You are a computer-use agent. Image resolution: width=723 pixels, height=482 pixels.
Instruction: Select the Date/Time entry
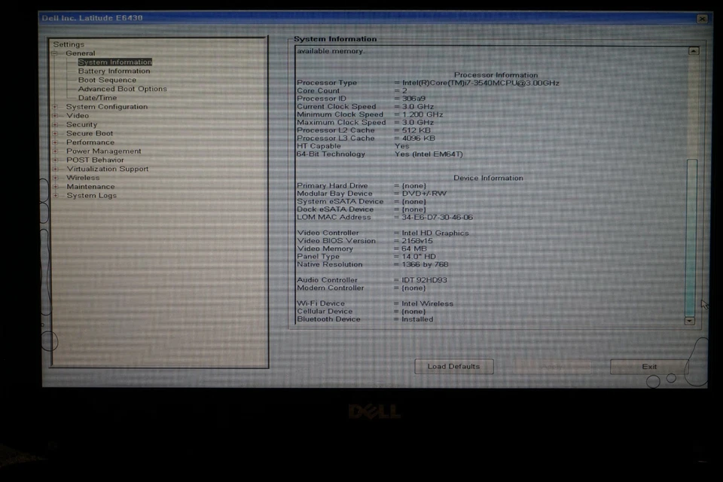(97, 97)
